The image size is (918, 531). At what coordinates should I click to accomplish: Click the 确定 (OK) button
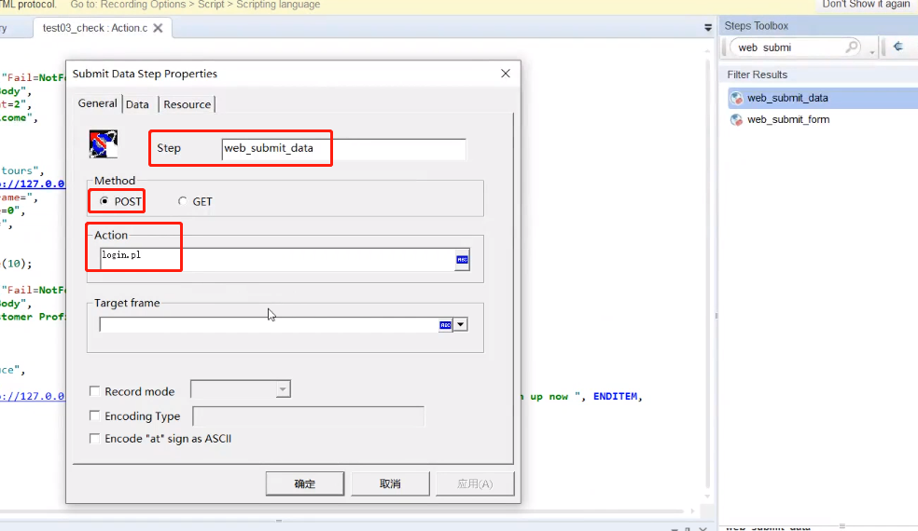click(x=305, y=483)
